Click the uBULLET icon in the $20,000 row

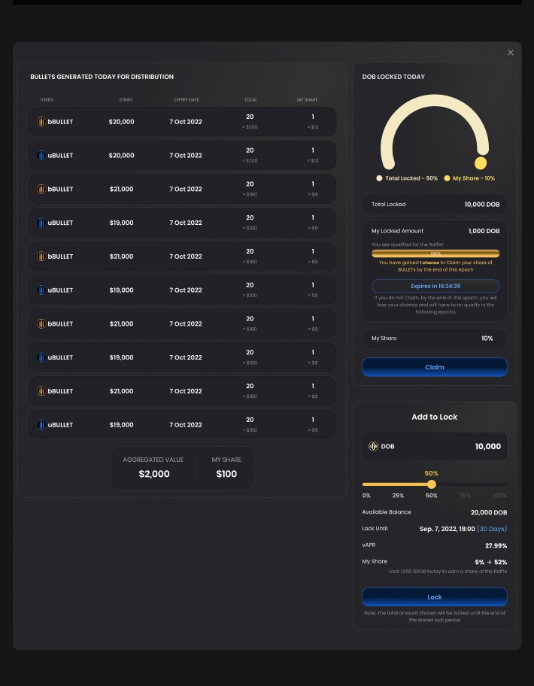tap(41, 156)
